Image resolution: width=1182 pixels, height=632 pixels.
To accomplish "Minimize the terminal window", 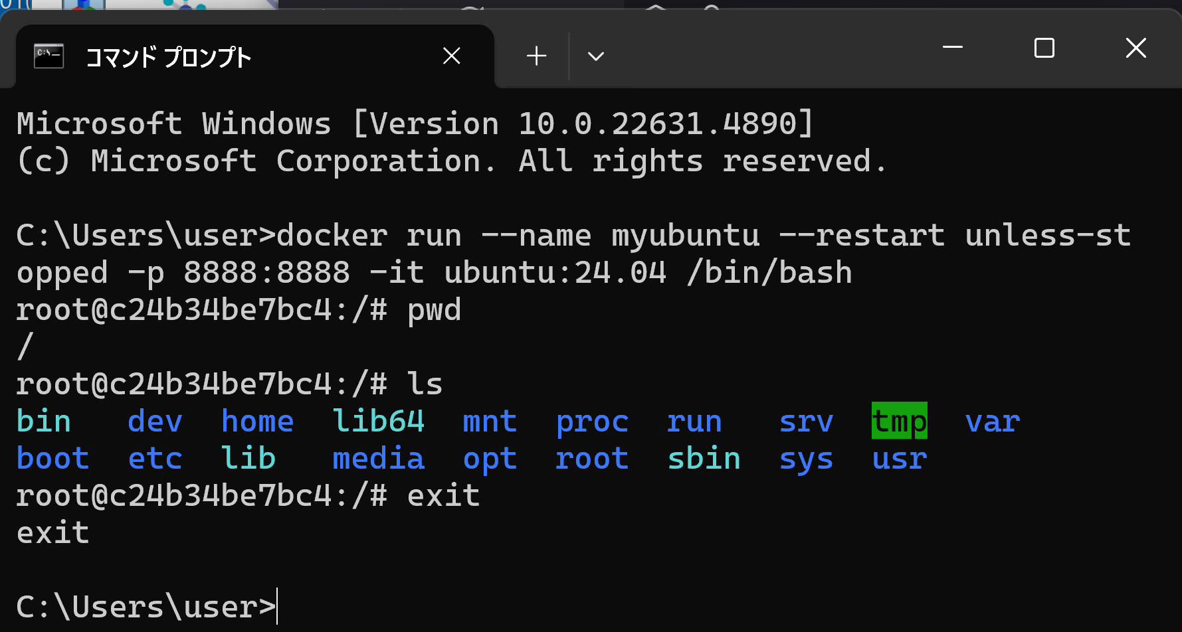I will coord(953,48).
